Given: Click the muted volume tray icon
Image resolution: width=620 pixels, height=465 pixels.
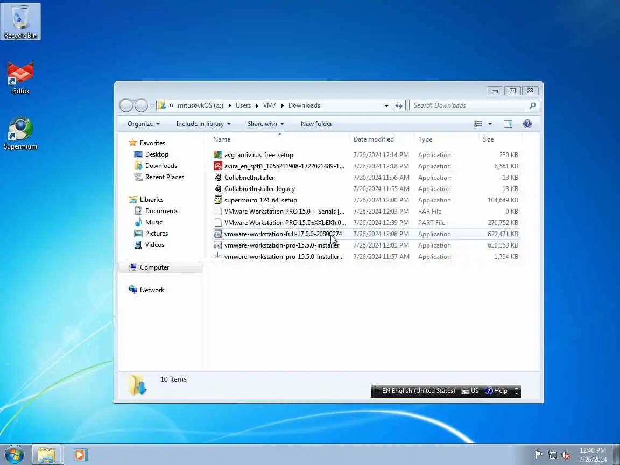Looking at the screenshot, I should [566, 455].
